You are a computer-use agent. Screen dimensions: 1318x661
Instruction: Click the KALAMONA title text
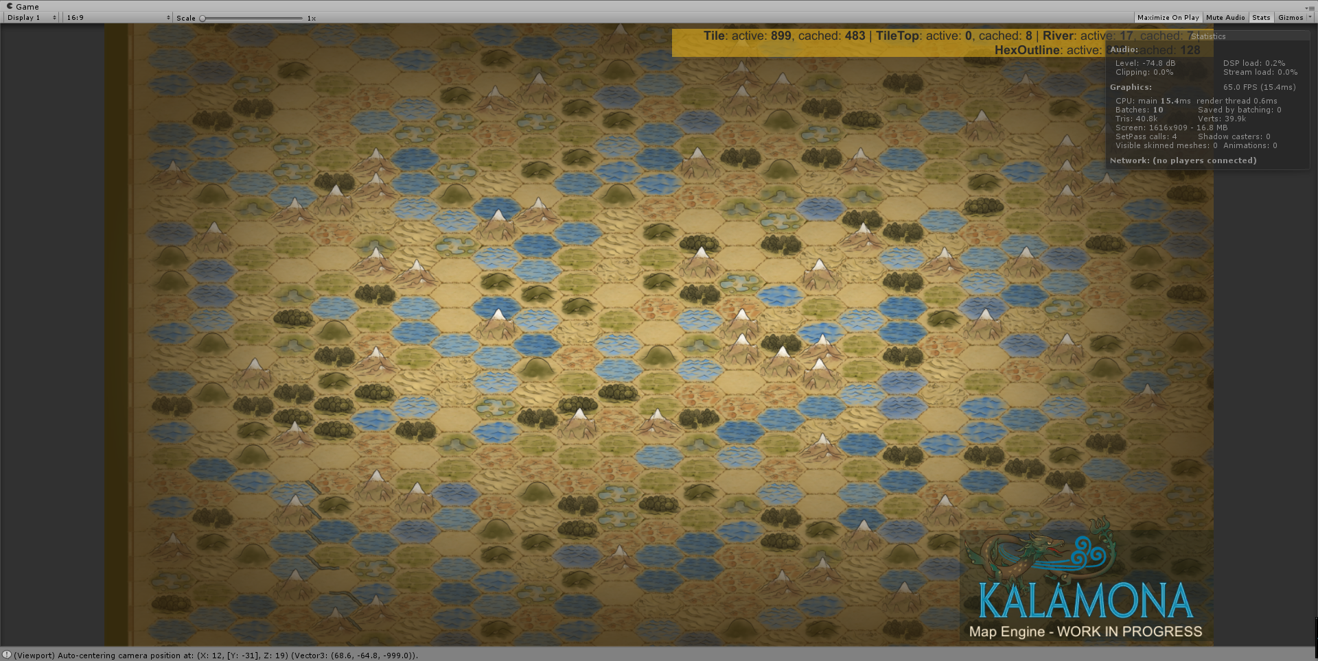pyautogui.click(x=1085, y=601)
